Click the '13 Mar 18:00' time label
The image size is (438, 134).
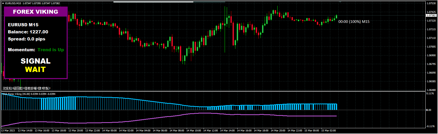pos(59,131)
